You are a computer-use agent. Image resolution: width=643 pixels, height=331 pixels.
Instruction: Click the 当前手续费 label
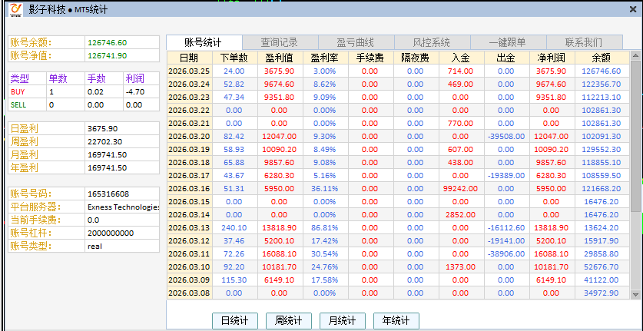(x=34, y=220)
